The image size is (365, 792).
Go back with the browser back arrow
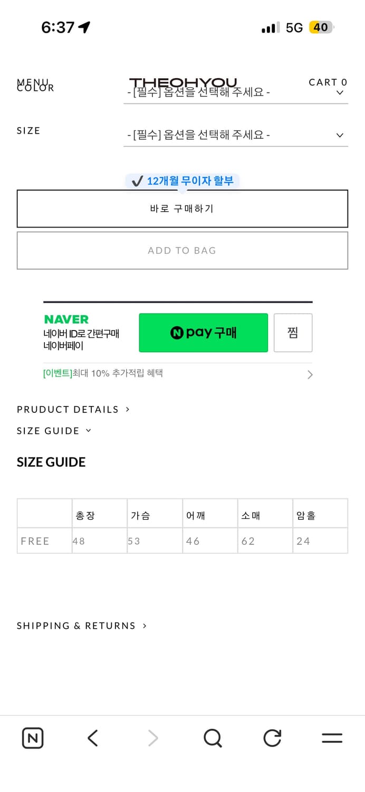[93, 738]
